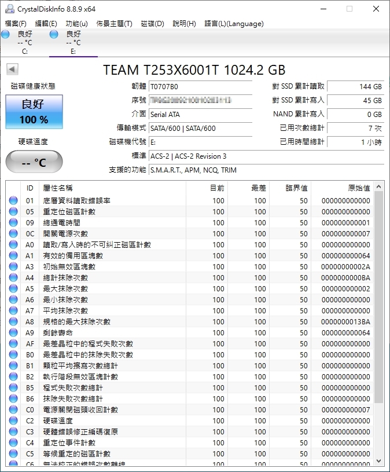This screenshot has height=472, width=390.
Task: Click the status orb for attribute A4
Action: (13, 277)
